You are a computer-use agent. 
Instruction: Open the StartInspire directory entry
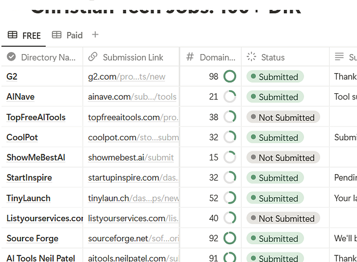(29, 178)
